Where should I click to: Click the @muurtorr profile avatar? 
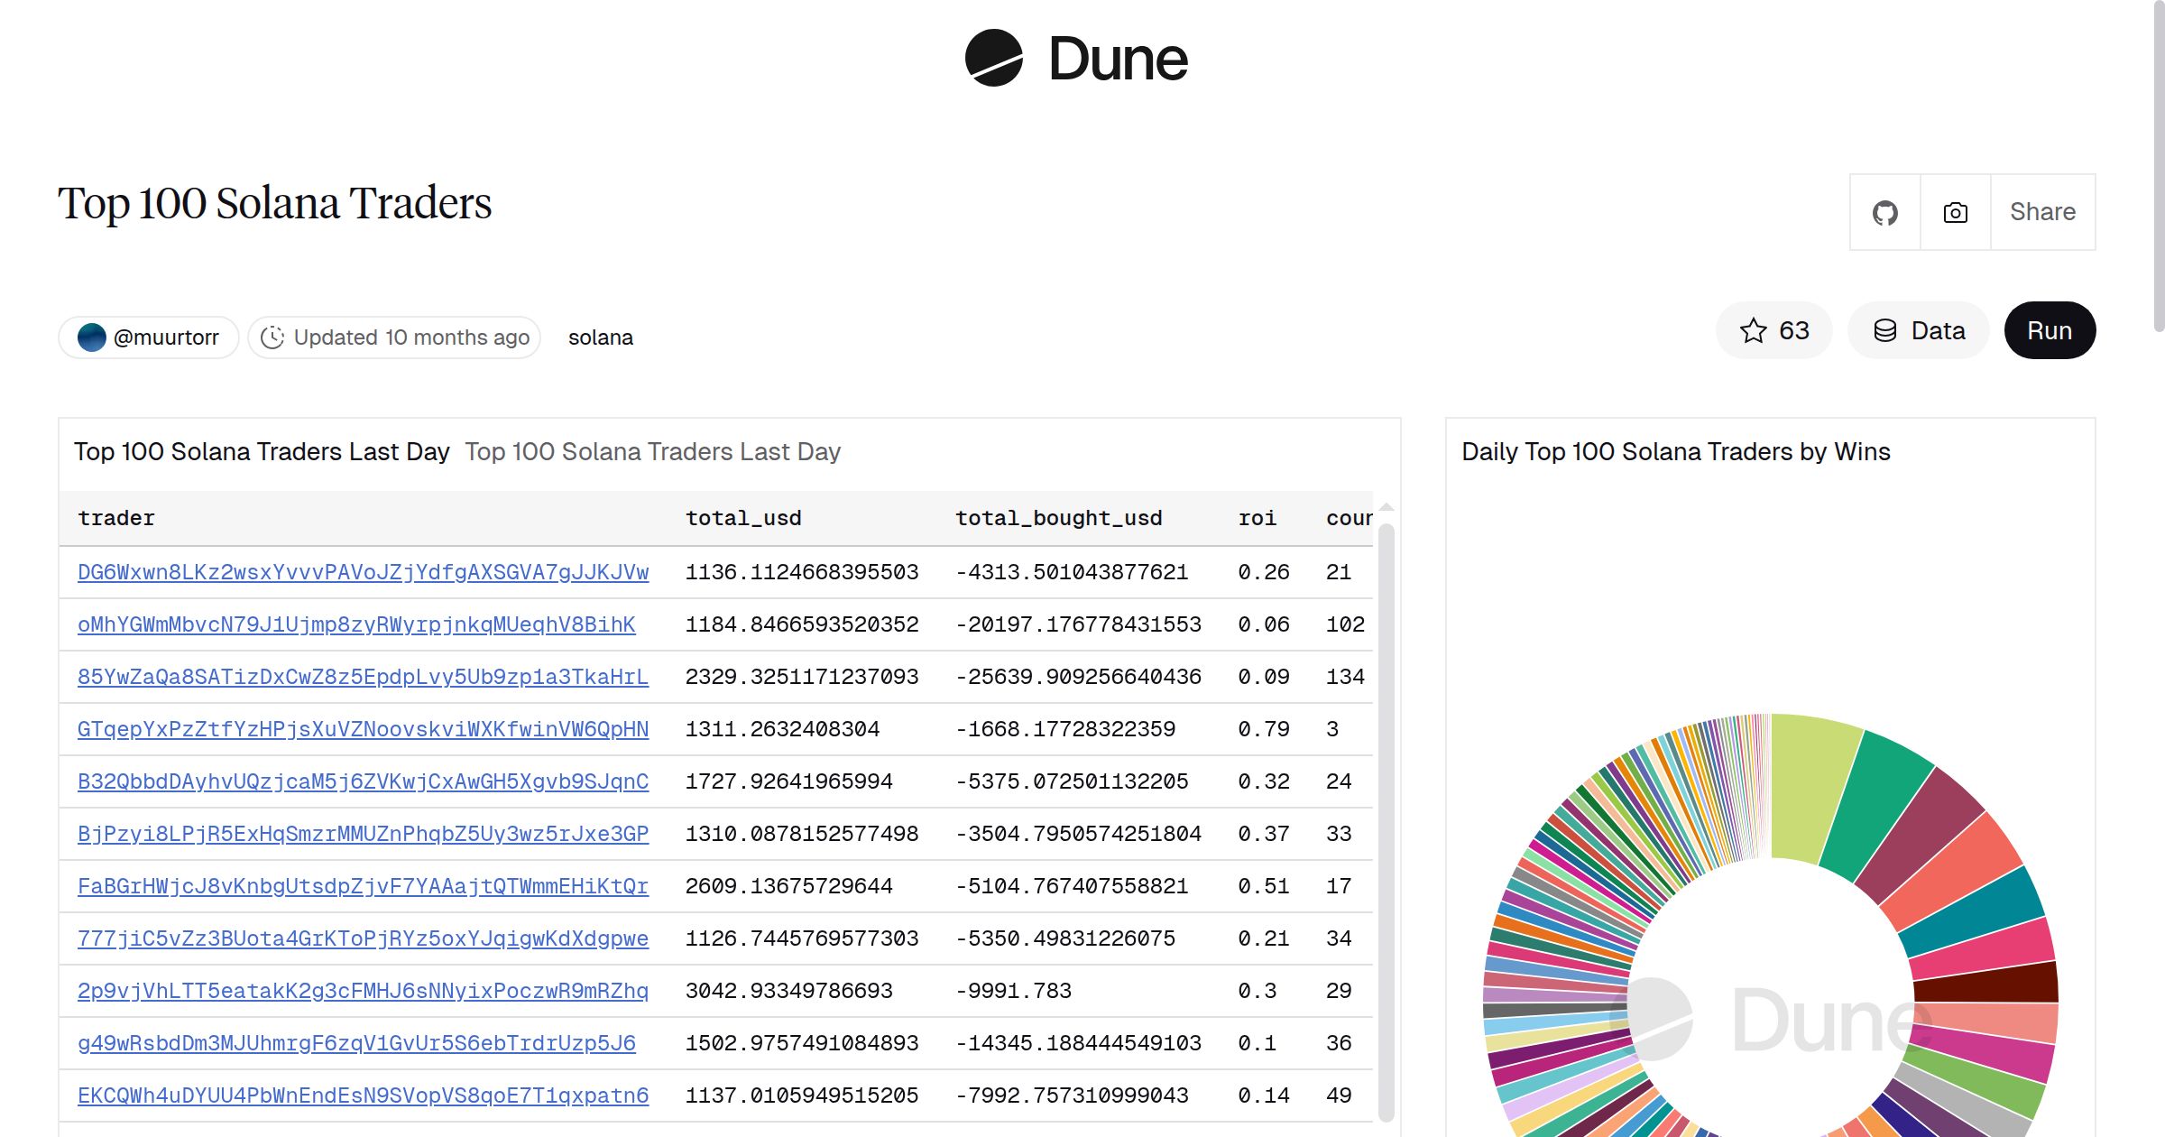click(93, 336)
